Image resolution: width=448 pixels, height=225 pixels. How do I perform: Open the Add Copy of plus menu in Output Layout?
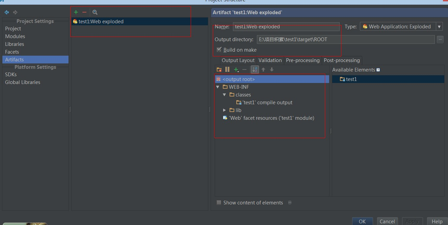tap(236, 69)
